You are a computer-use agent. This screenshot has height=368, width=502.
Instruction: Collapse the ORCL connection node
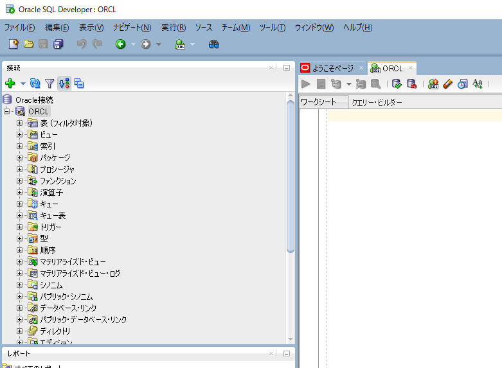[7, 112]
